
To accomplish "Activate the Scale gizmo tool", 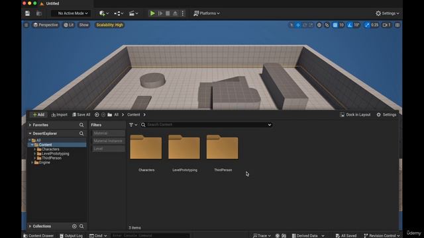I will click(x=311, y=25).
